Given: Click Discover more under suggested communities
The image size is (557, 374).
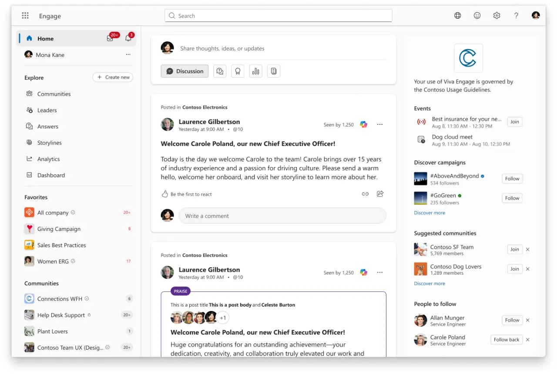Looking at the screenshot, I should (429, 284).
